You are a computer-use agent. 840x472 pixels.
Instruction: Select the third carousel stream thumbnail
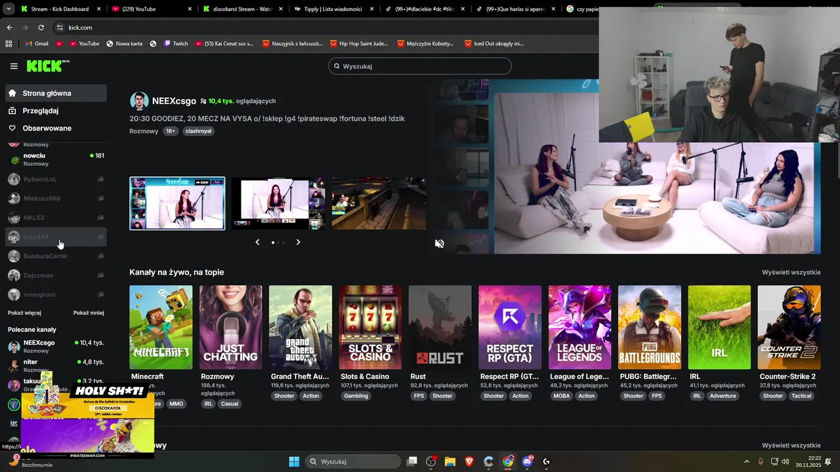pos(379,203)
